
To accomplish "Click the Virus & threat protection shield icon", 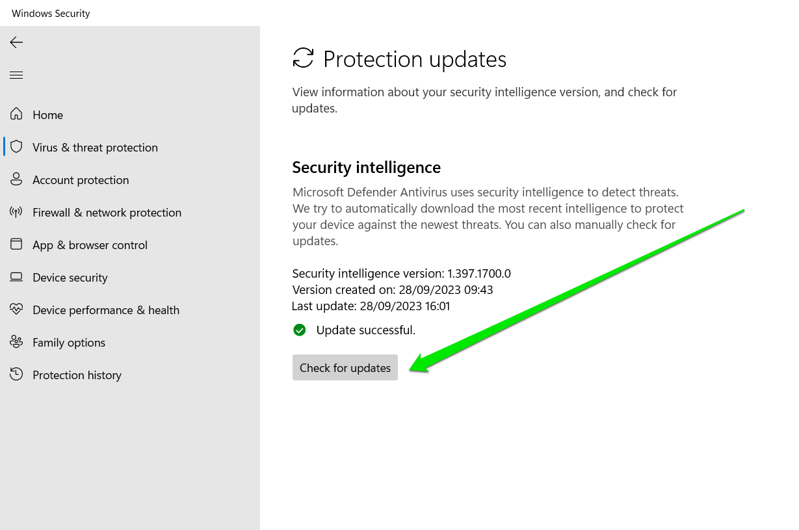I will pos(16,147).
